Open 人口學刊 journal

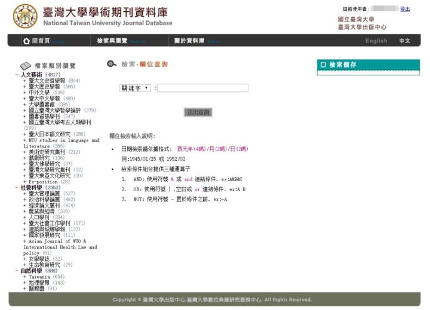(x=39, y=217)
